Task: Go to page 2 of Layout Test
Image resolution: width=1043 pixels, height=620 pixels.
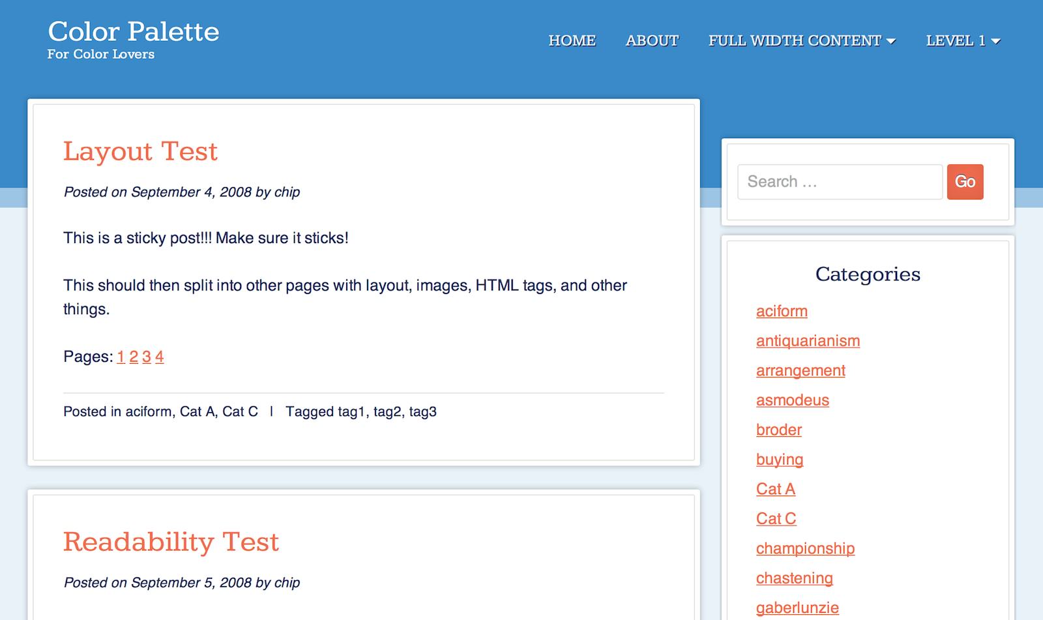Action: coord(134,357)
